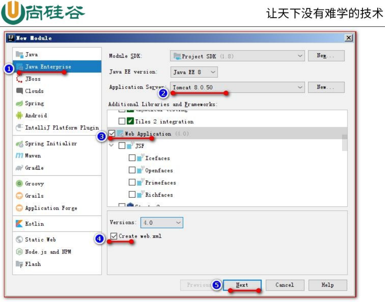Click the Grails module icon

20,196
